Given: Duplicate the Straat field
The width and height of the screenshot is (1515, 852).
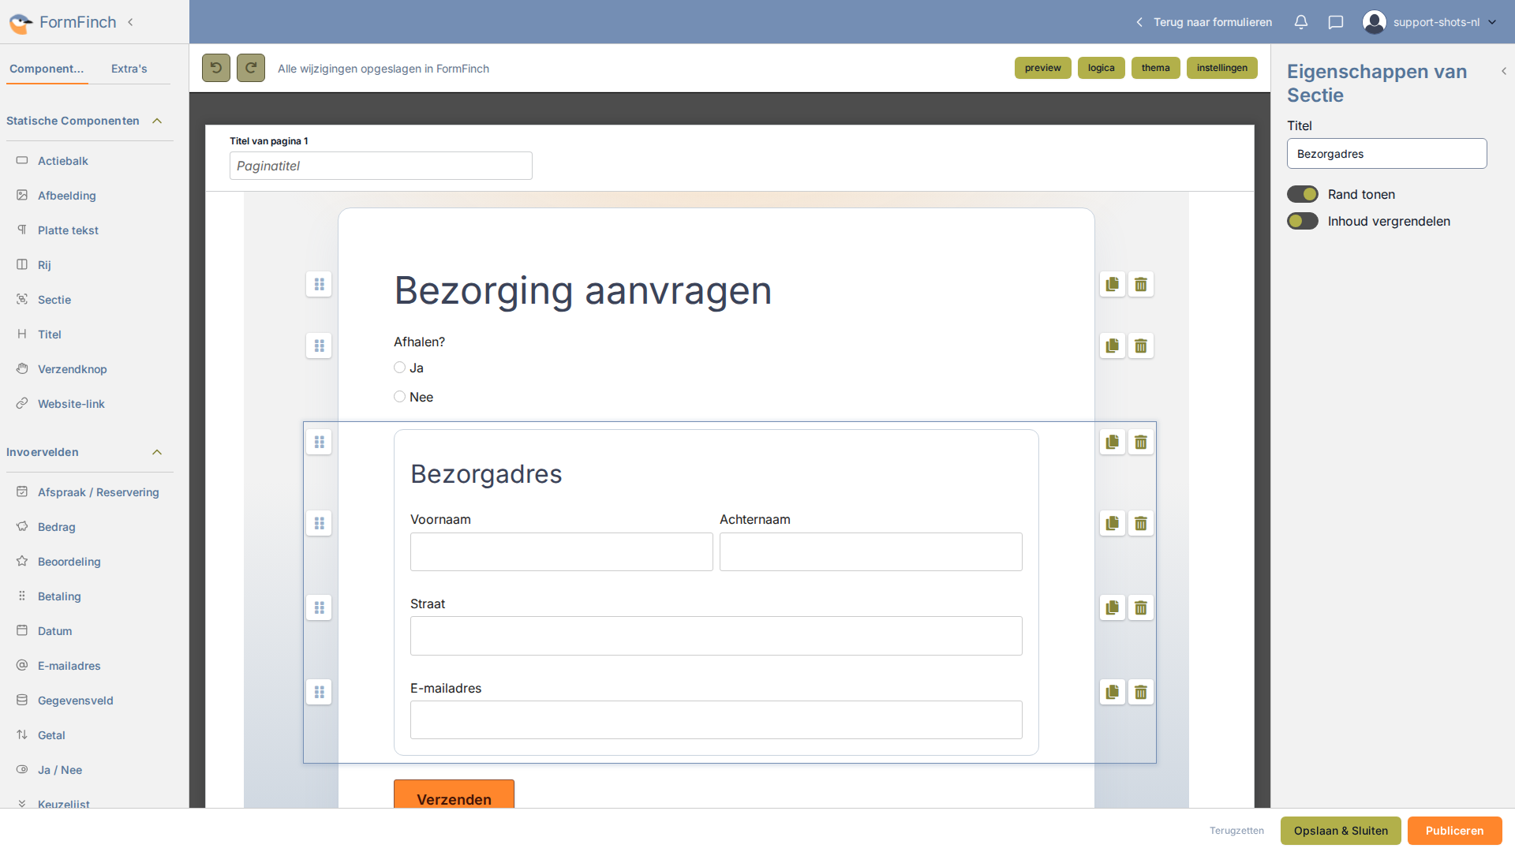Looking at the screenshot, I should tap(1113, 607).
